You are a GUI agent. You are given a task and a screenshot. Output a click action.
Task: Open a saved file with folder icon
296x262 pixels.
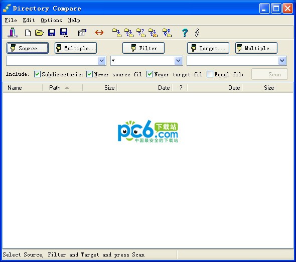(x=39, y=33)
